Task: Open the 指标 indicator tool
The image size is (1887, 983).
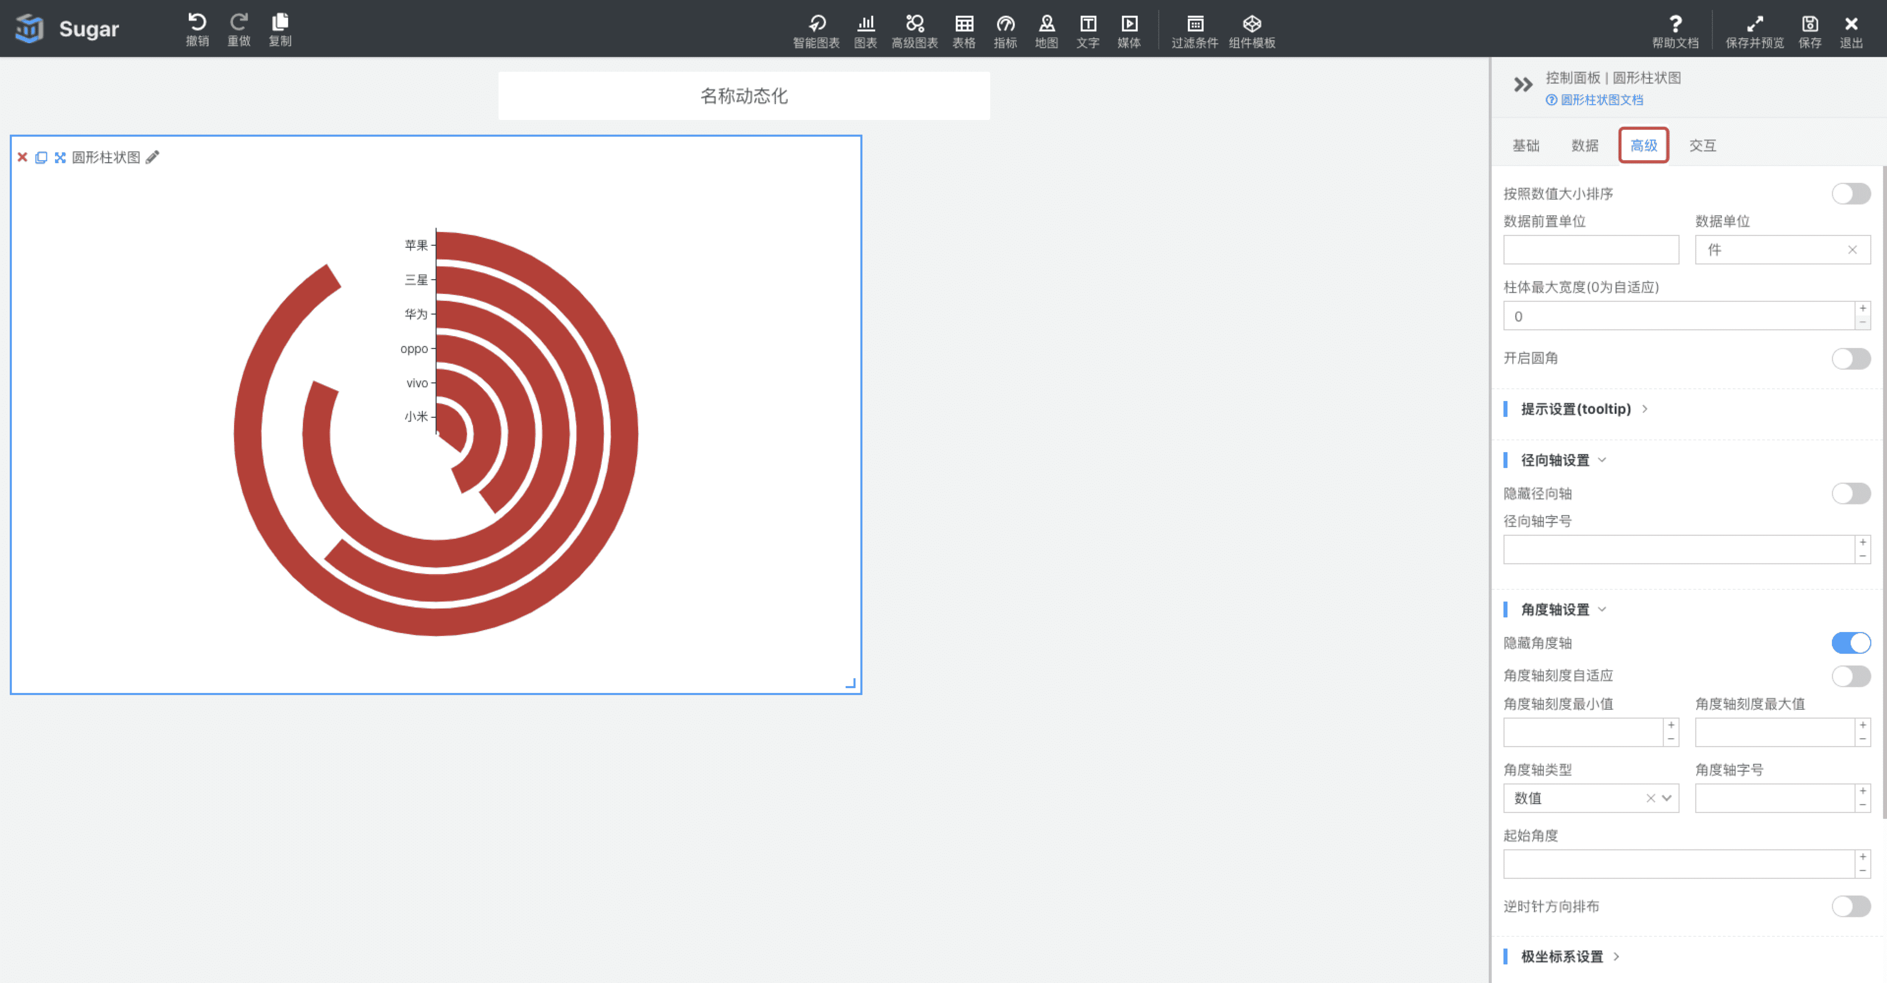Action: coord(1005,31)
